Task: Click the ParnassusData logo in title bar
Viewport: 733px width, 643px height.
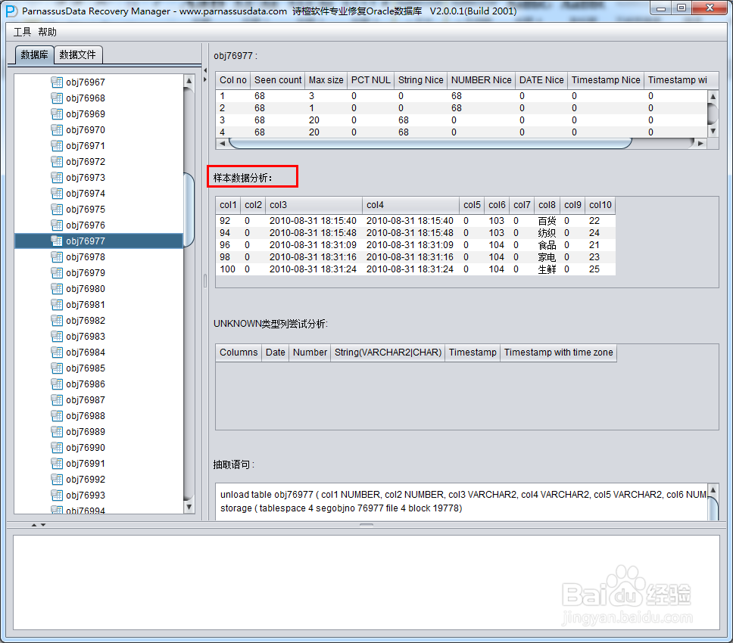Action: 11,11
